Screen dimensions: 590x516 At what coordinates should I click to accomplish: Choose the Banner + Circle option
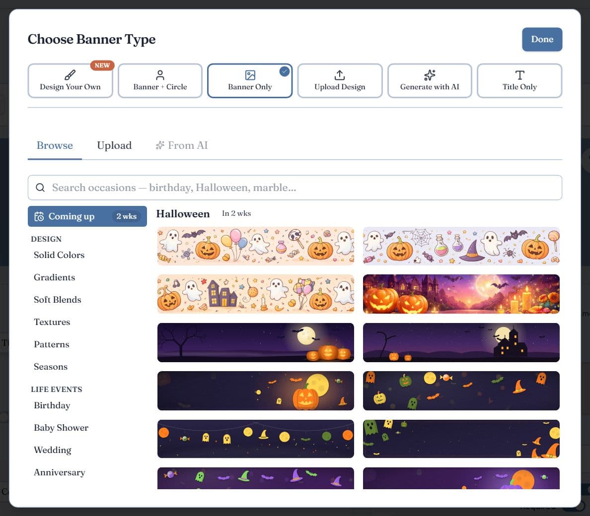pos(160,81)
